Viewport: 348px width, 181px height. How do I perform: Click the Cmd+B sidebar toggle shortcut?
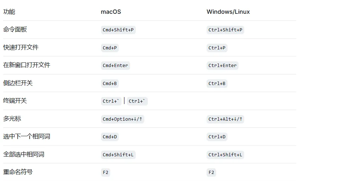[110, 84]
